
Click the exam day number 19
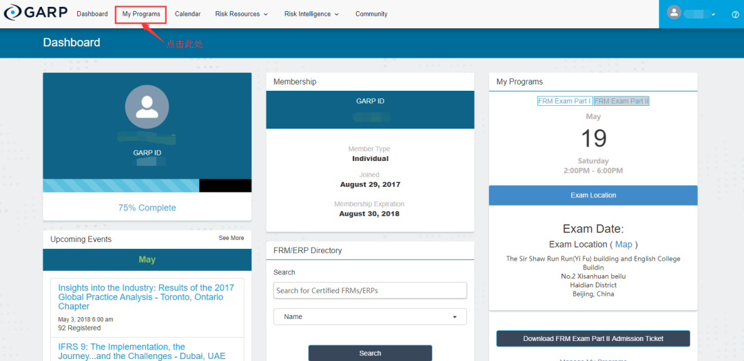coord(594,138)
